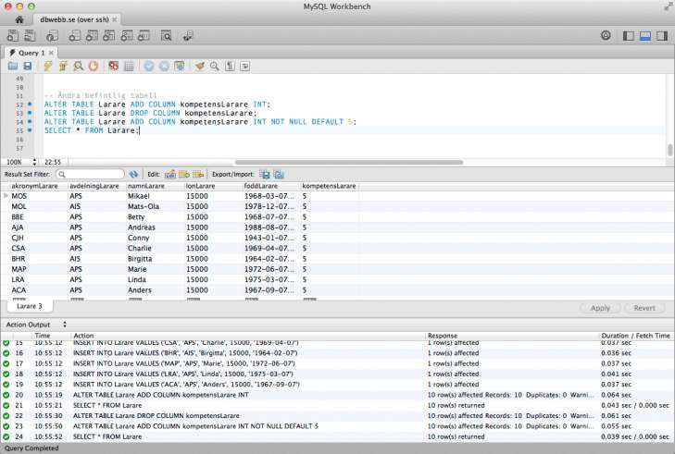
Task: Click the Revert button
Action: [x=644, y=308]
